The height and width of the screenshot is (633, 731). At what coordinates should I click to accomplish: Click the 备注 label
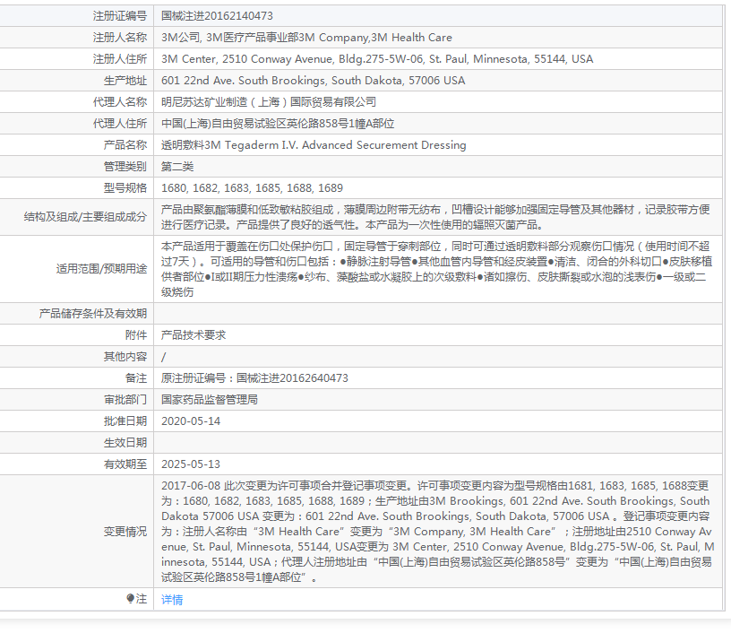point(136,378)
